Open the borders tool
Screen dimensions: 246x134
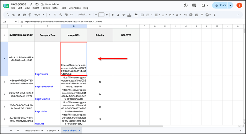point(142,15)
